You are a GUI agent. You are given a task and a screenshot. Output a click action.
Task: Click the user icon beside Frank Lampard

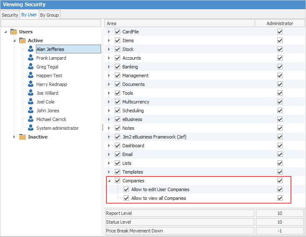[30, 58]
